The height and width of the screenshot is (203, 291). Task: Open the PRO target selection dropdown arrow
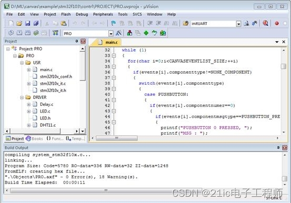click(111, 34)
